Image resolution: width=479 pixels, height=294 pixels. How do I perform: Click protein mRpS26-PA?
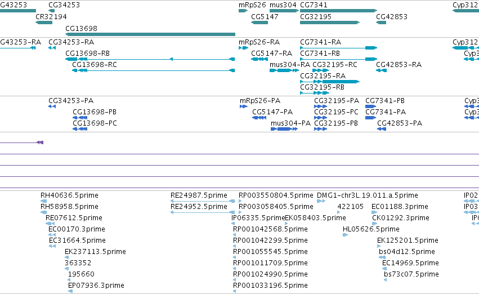(260, 101)
